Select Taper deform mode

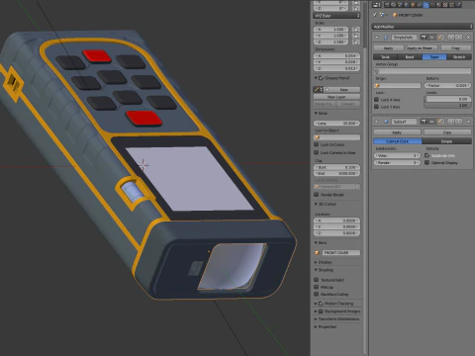click(x=434, y=56)
